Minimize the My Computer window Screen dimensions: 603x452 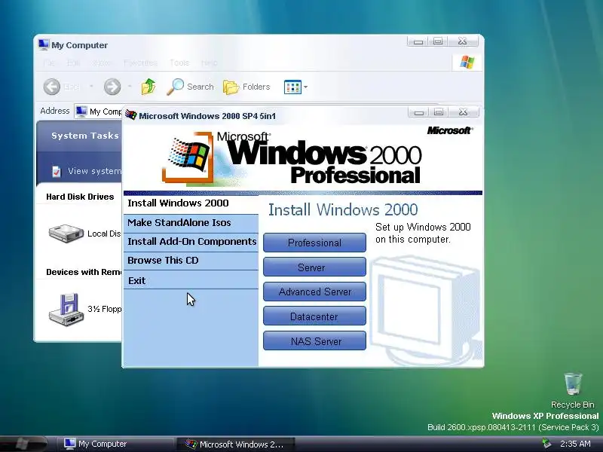418,41
